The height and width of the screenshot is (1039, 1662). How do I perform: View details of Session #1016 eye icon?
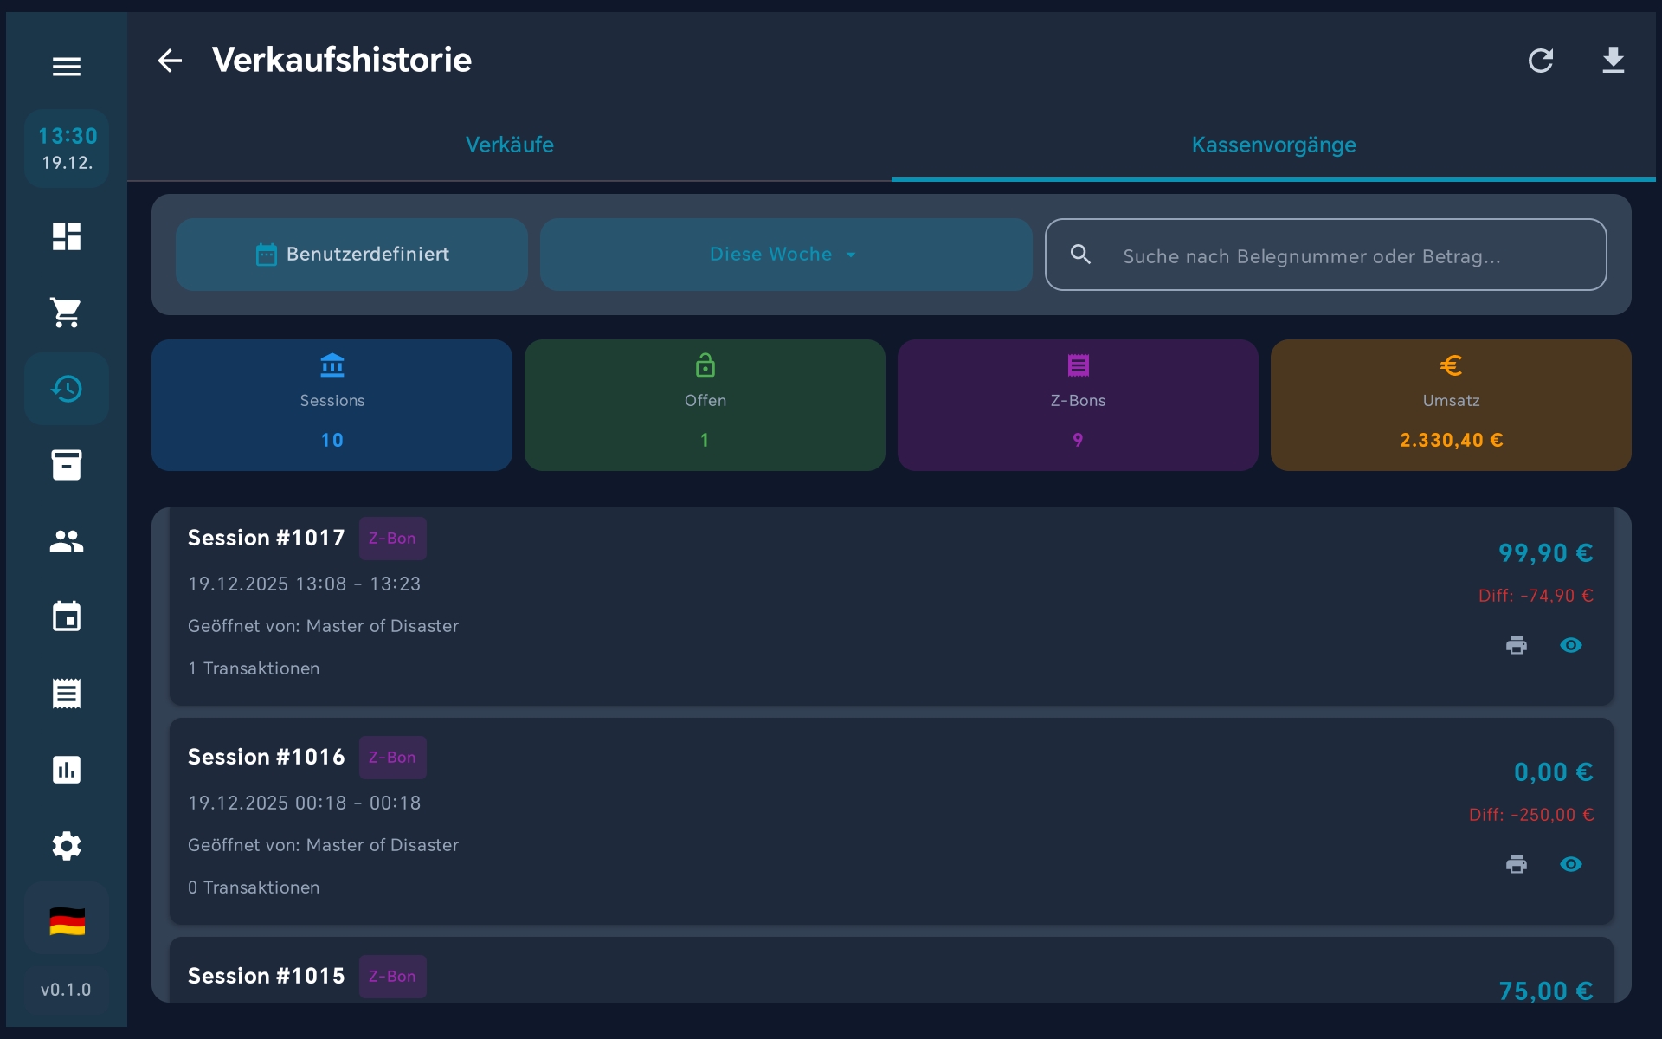pos(1570,864)
